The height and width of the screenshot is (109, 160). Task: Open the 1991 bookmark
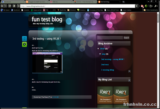pyautogui.click(x=53, y=10)
